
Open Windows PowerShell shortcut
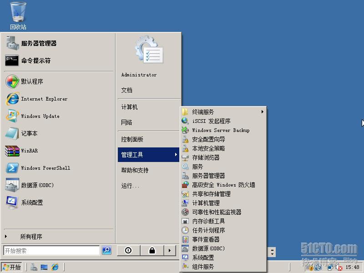point(45,168)
